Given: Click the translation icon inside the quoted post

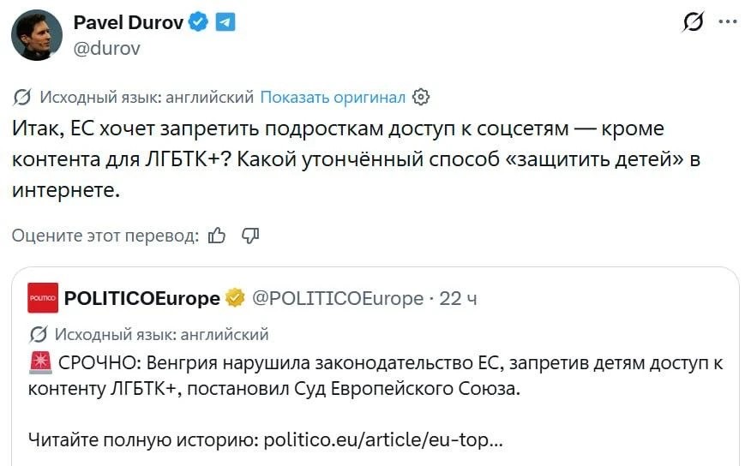Looking at the screenshot, I should pos(38,334).
